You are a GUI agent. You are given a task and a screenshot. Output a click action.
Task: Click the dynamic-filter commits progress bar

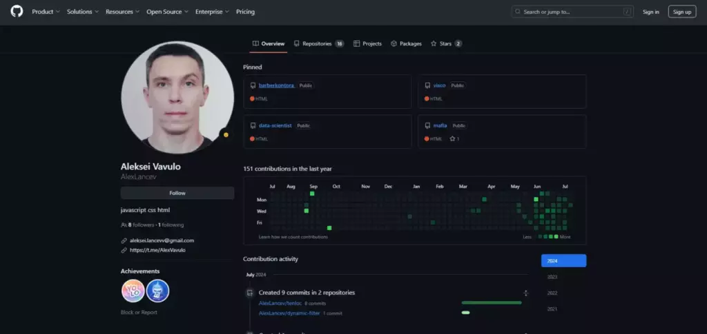click(466, 313)
